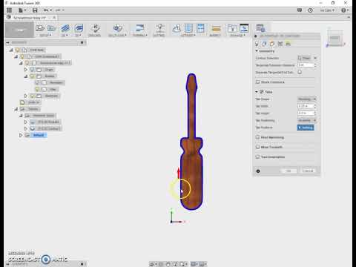
Task: Click the Setup Sheet actions icon
Action: (200, 28)
